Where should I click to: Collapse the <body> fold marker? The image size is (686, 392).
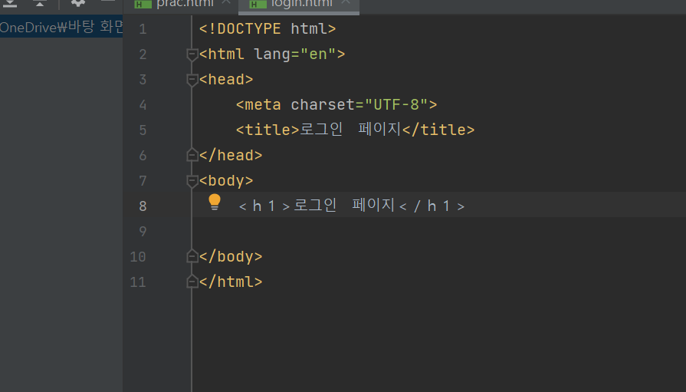pos(192,181)
